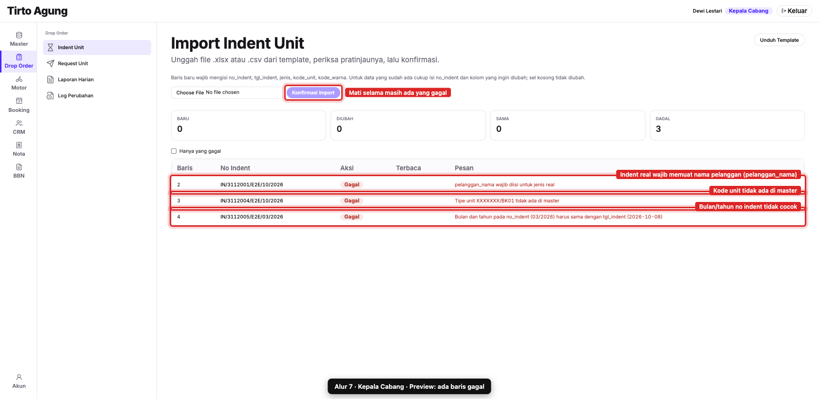Click message 'Tipe unit XXXXXXX/BK01 tidak ada di master'
Image resolution: width=819 pixels, height=399 pixels.
tap(507, 200)
